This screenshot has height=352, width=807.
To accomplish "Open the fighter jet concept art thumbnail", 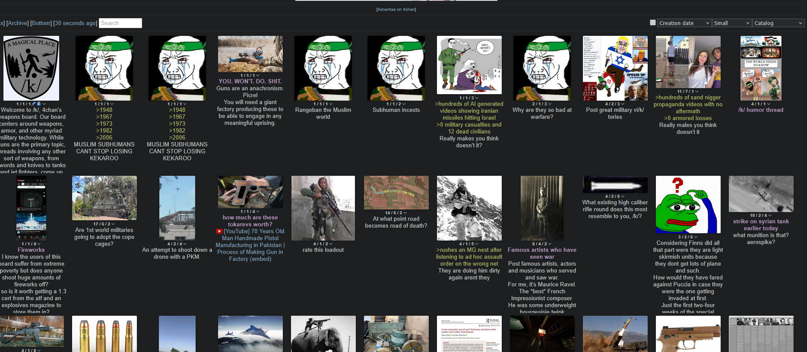I will click(250, 334).
